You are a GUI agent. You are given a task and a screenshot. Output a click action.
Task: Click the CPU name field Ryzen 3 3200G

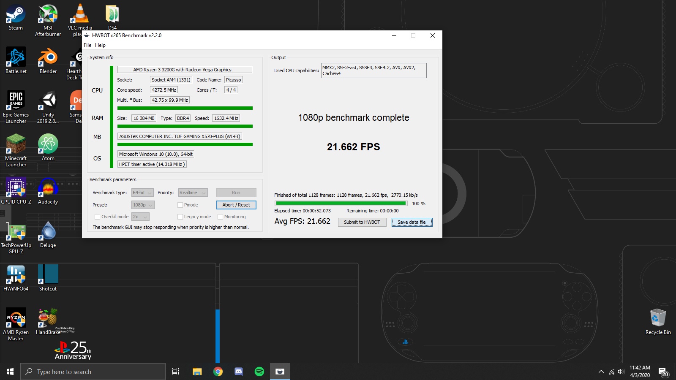[185, 70]
